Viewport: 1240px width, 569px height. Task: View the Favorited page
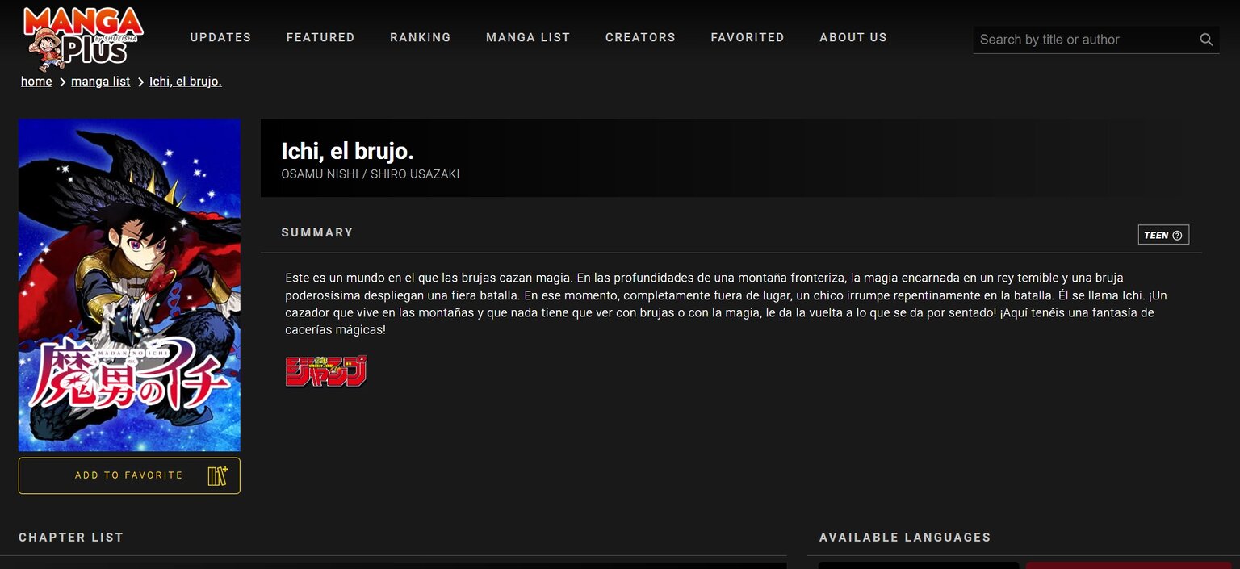click(747, 37)
